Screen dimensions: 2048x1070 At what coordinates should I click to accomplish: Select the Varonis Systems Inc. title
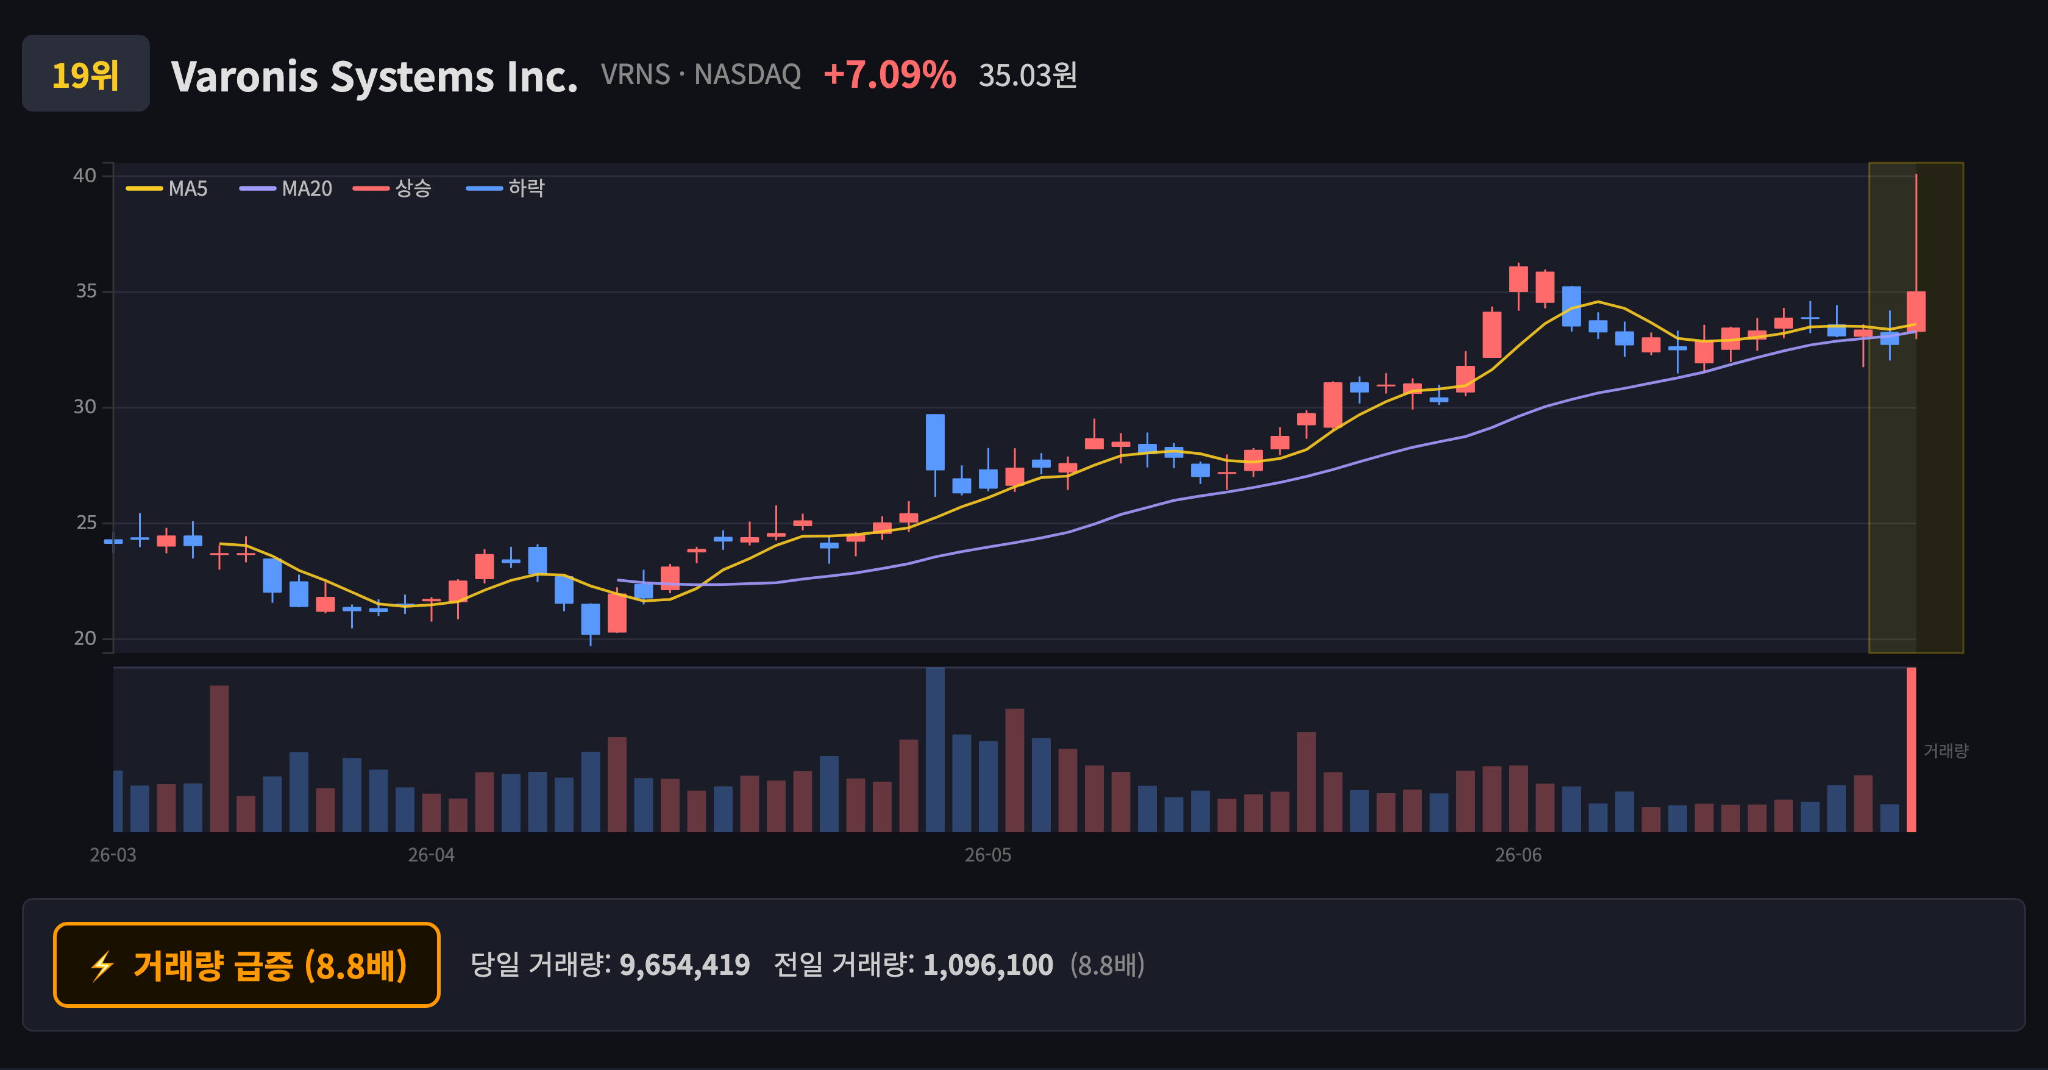tap(374, 76)
